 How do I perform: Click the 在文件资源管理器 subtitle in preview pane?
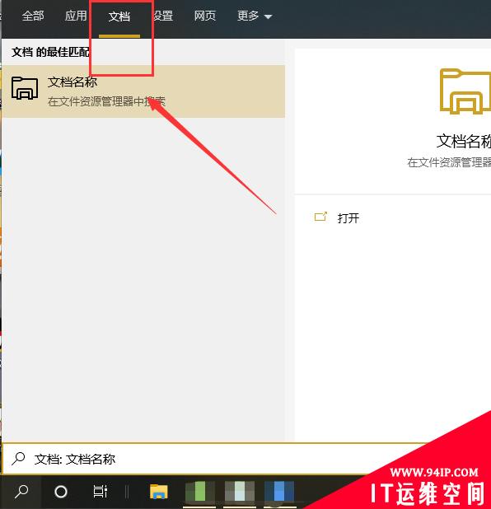pyautogui.click(x=449, y=162)
